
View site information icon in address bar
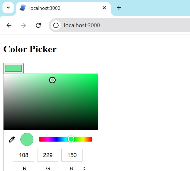click(56, 25)
